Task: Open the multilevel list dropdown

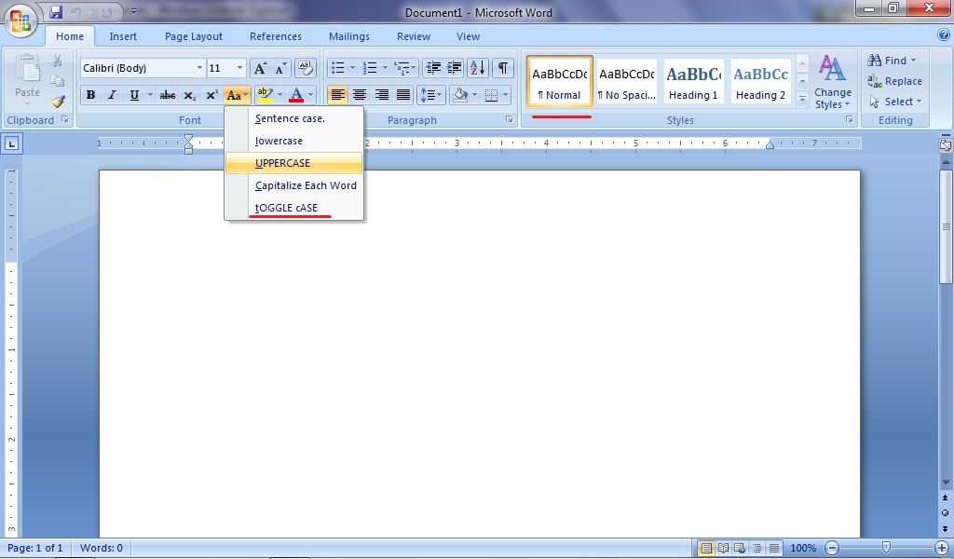Action: click(x=405, y=67)
